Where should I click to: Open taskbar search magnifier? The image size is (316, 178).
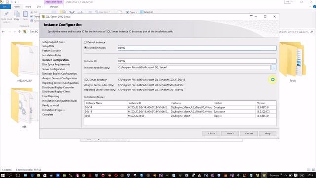pos(10,175)
